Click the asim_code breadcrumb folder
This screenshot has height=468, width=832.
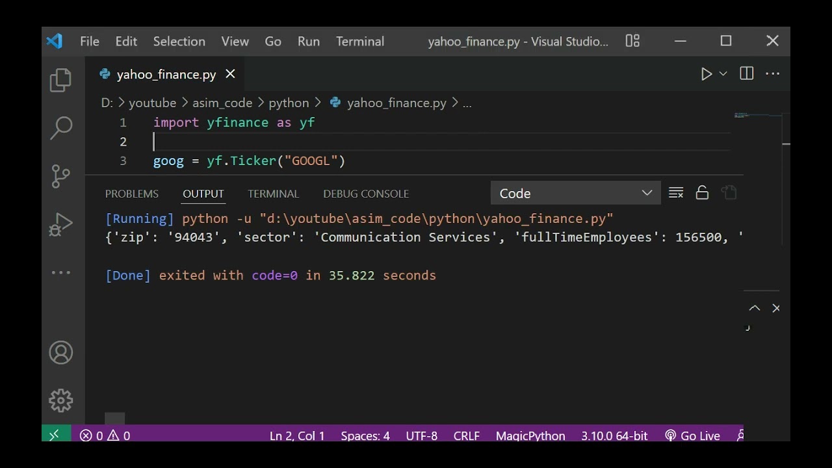click(222, 103)
